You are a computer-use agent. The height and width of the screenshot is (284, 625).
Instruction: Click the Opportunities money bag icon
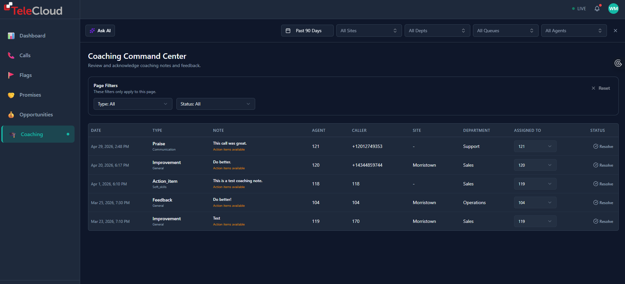pyautogui.click(x=11, y=115)
